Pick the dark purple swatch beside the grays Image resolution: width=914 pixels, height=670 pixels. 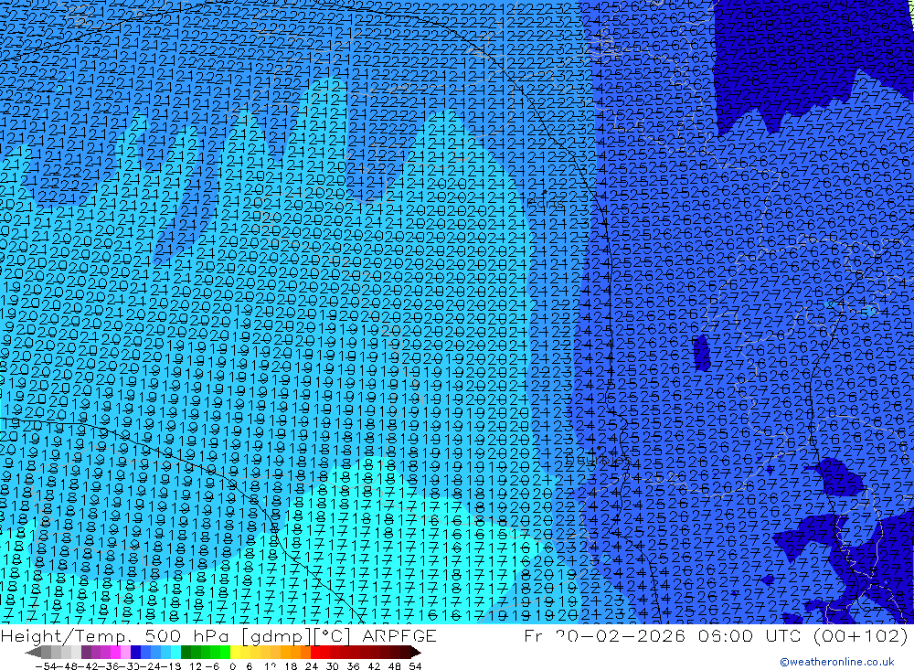(x=86, y=653)
